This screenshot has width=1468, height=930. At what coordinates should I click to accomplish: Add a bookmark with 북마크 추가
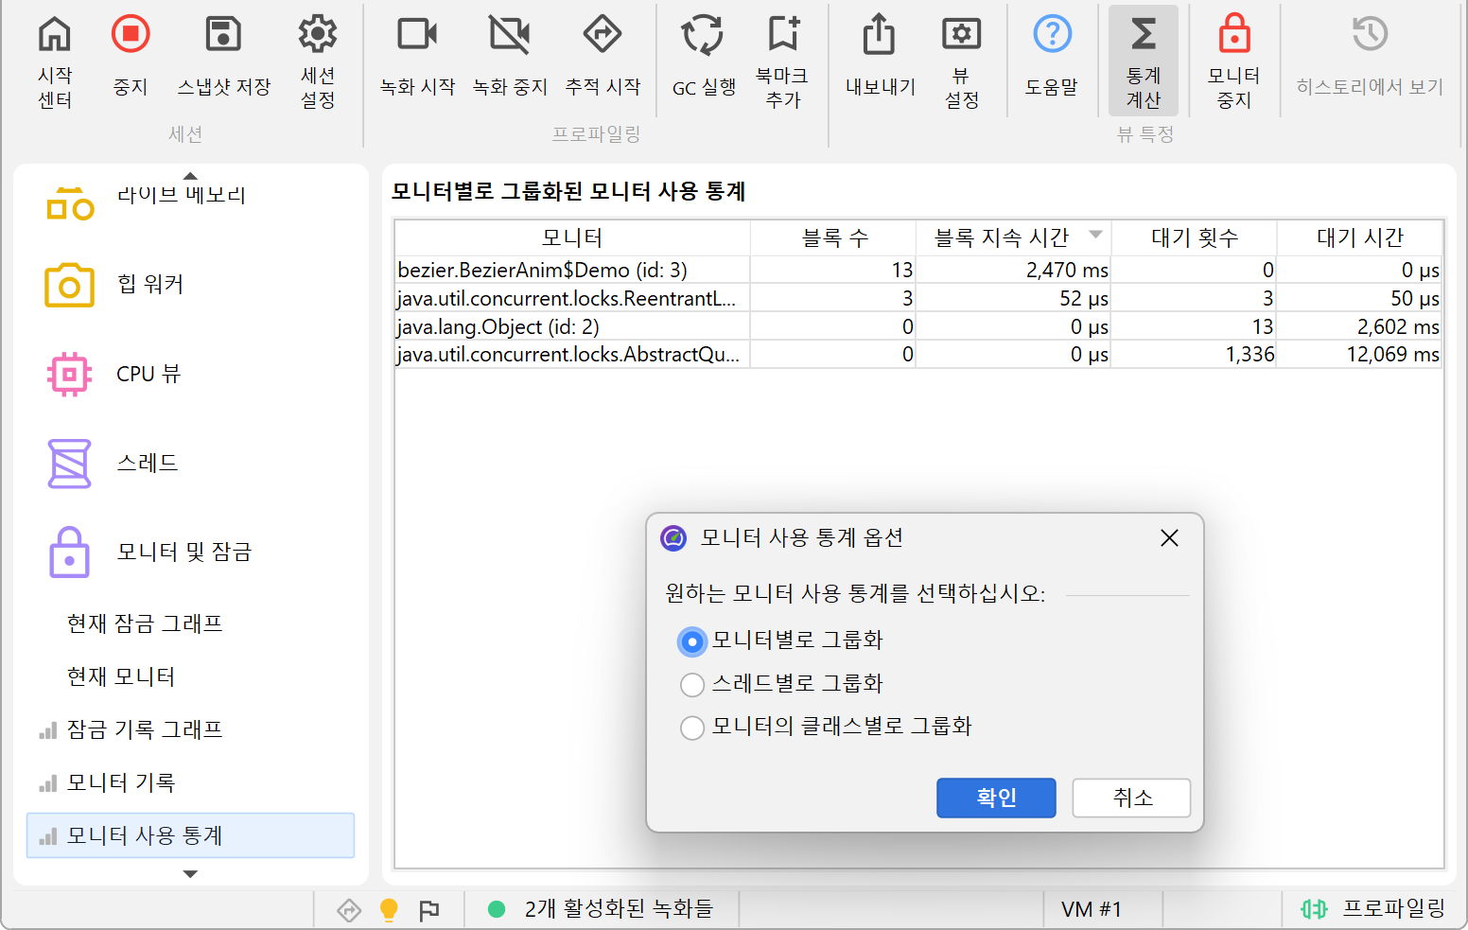(x=782, y=35)
